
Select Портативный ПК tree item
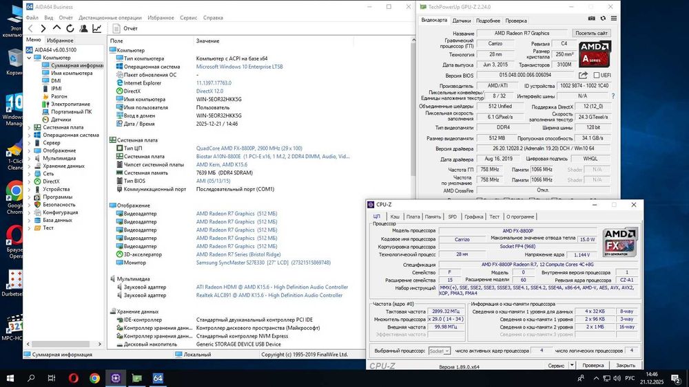coord(71,112)
